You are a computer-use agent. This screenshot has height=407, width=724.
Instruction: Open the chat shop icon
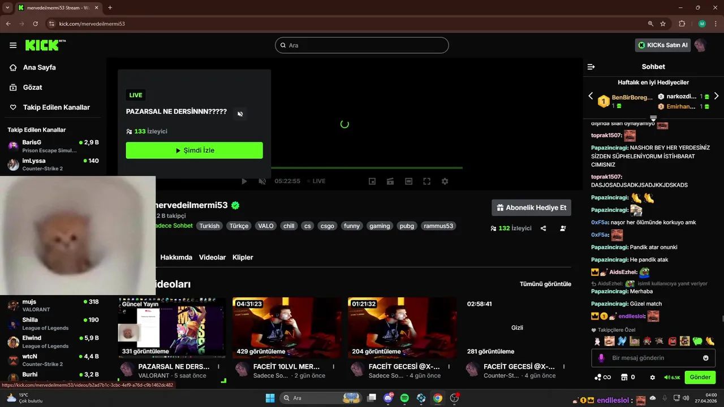[624, 377]
